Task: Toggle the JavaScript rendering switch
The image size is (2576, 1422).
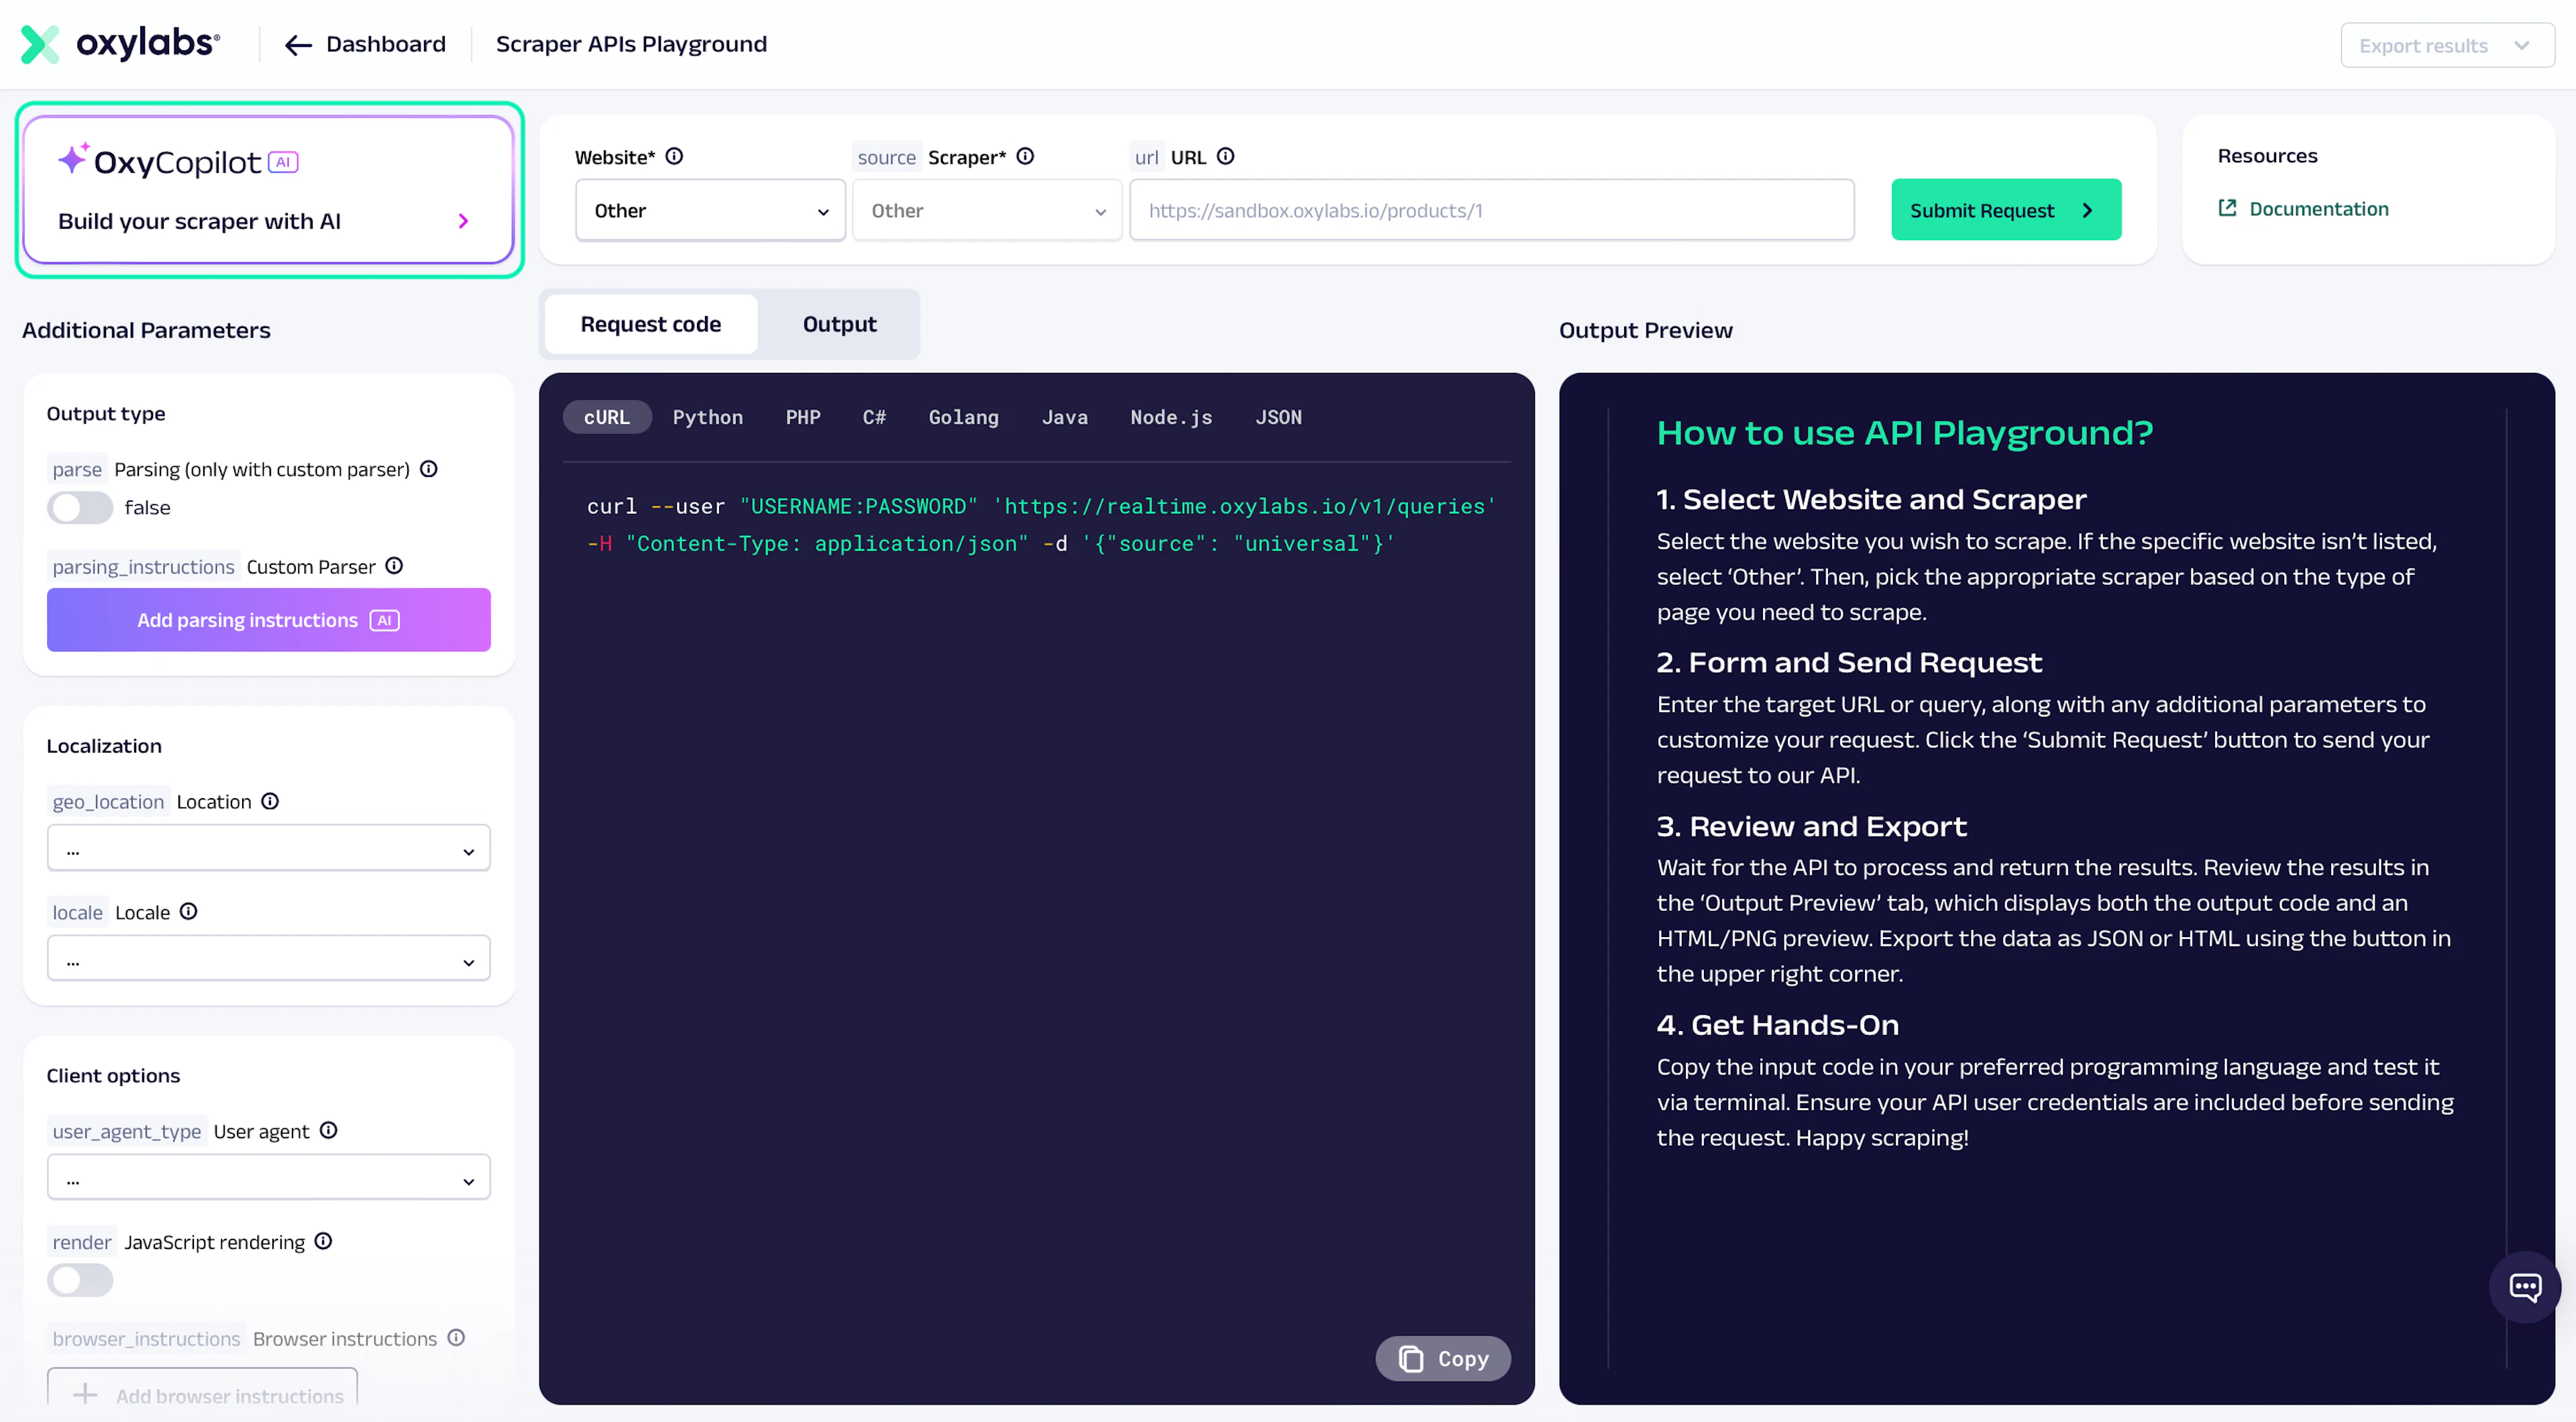Action: (x=80, y=1280)
